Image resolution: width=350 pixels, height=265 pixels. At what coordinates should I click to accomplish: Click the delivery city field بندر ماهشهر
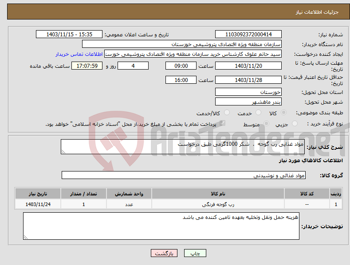pyautogui.click(x=248, y=102)
